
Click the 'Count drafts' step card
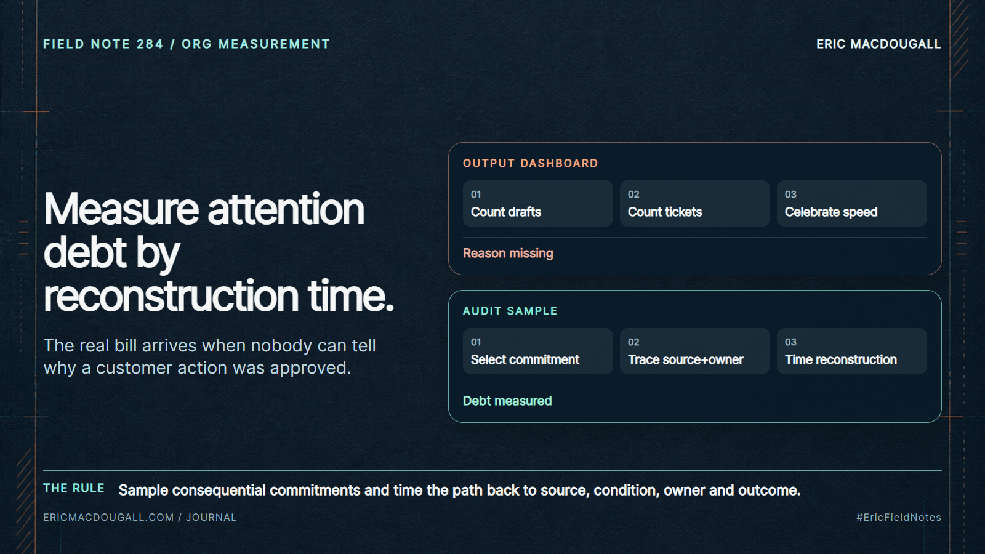tap(537, 203)
